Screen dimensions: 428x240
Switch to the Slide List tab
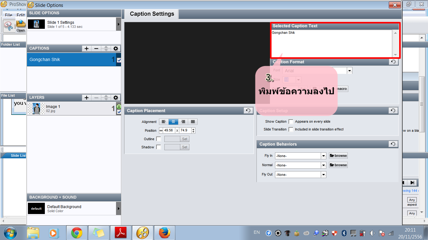click(x=18, y=156)
